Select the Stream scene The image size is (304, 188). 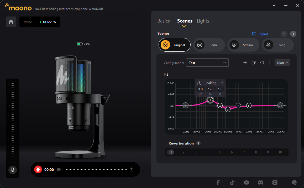click(x=243, y=45)
